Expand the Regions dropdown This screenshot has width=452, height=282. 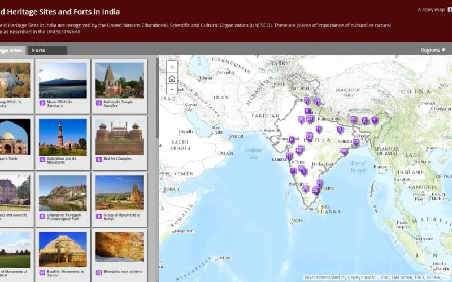tap(433, 50)
